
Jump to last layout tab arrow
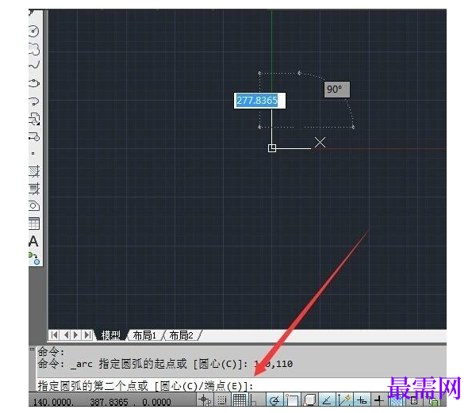pyautogui.click(x=87, y=335)
